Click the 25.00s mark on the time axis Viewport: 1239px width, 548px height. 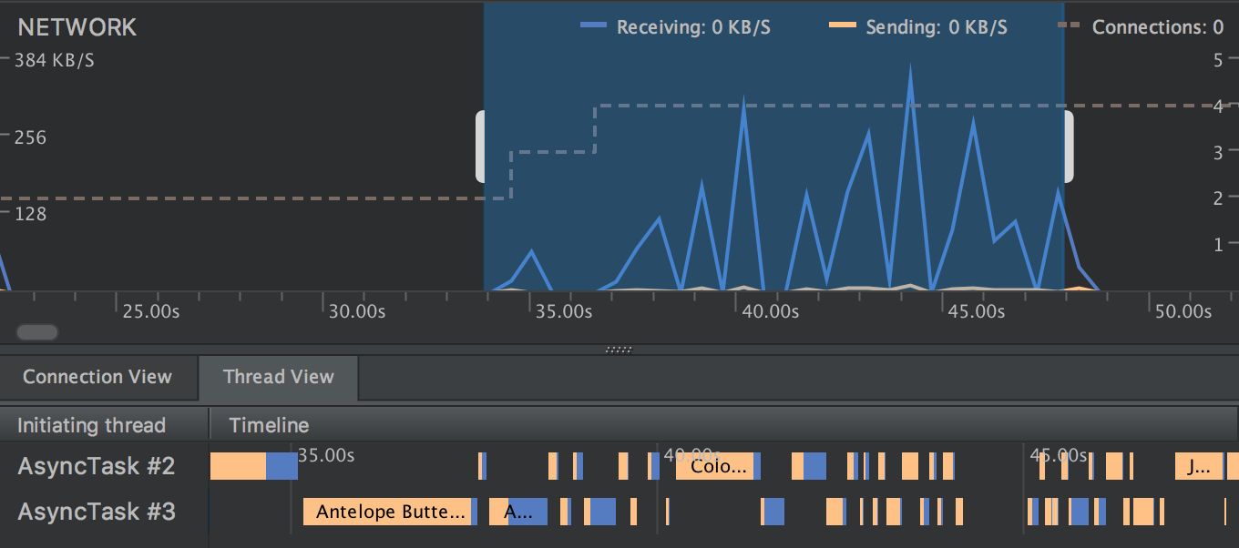pos(151,311)
